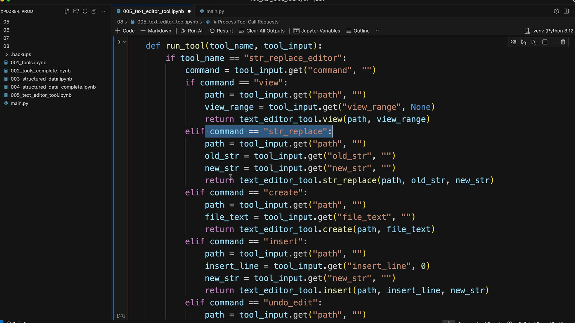The image size is (575, 323).
Task: Add a new Markdown cell
Action: (x=156, y=31)
